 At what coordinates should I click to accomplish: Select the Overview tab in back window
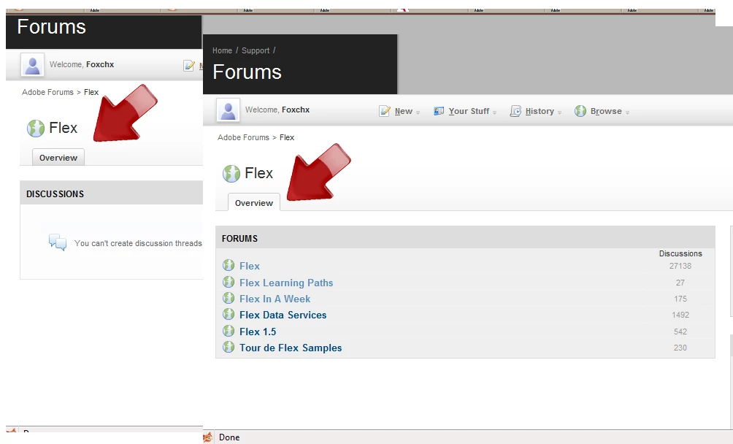58,157
